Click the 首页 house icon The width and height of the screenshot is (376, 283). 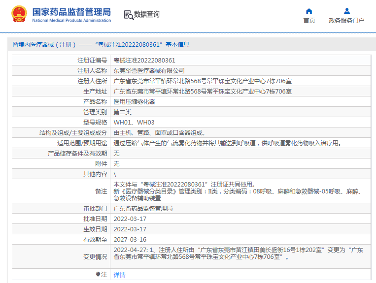[x=309, y=11]
